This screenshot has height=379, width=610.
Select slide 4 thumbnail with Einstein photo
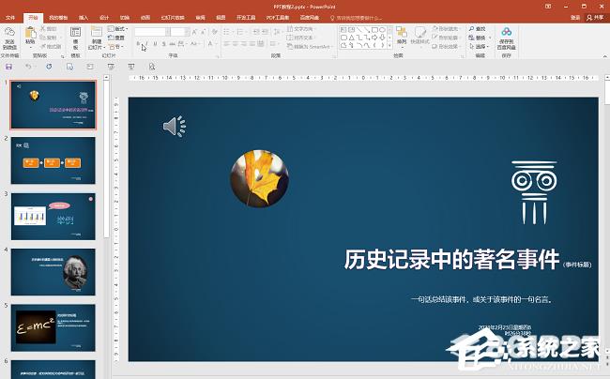pyautogui.click(x=55, y=270)
